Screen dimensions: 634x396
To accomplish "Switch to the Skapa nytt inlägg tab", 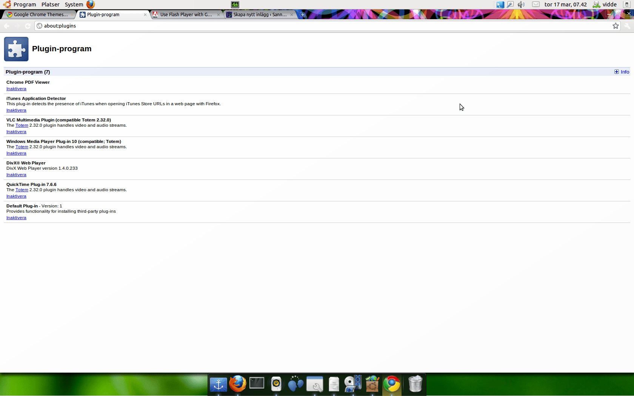I will pos(260,15).
